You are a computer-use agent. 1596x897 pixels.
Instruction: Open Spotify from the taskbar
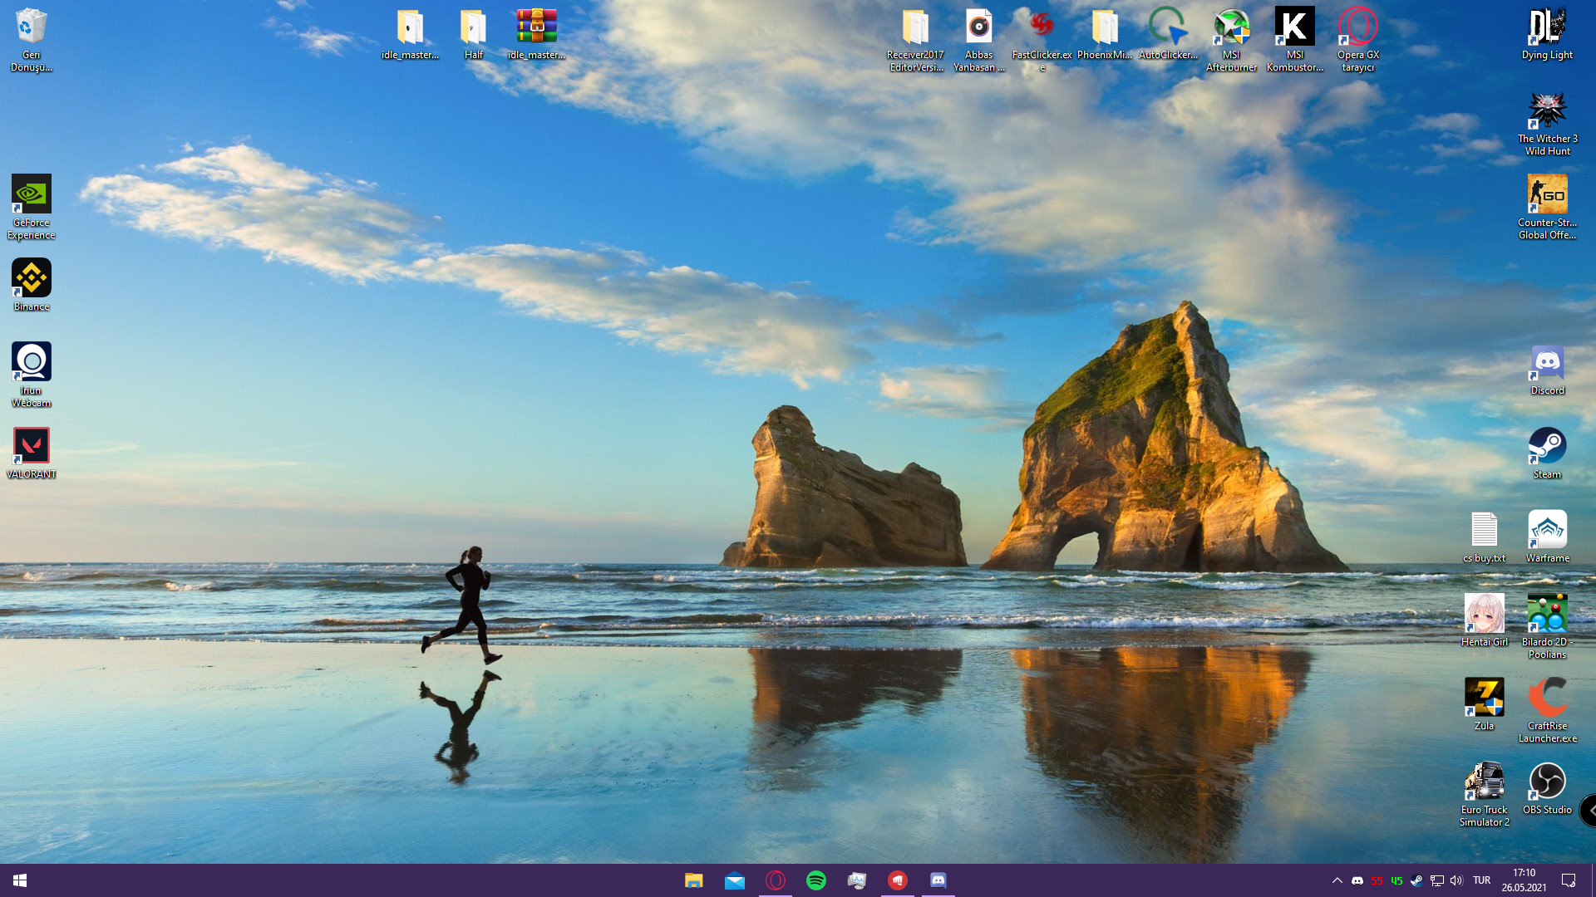point(816,880)
